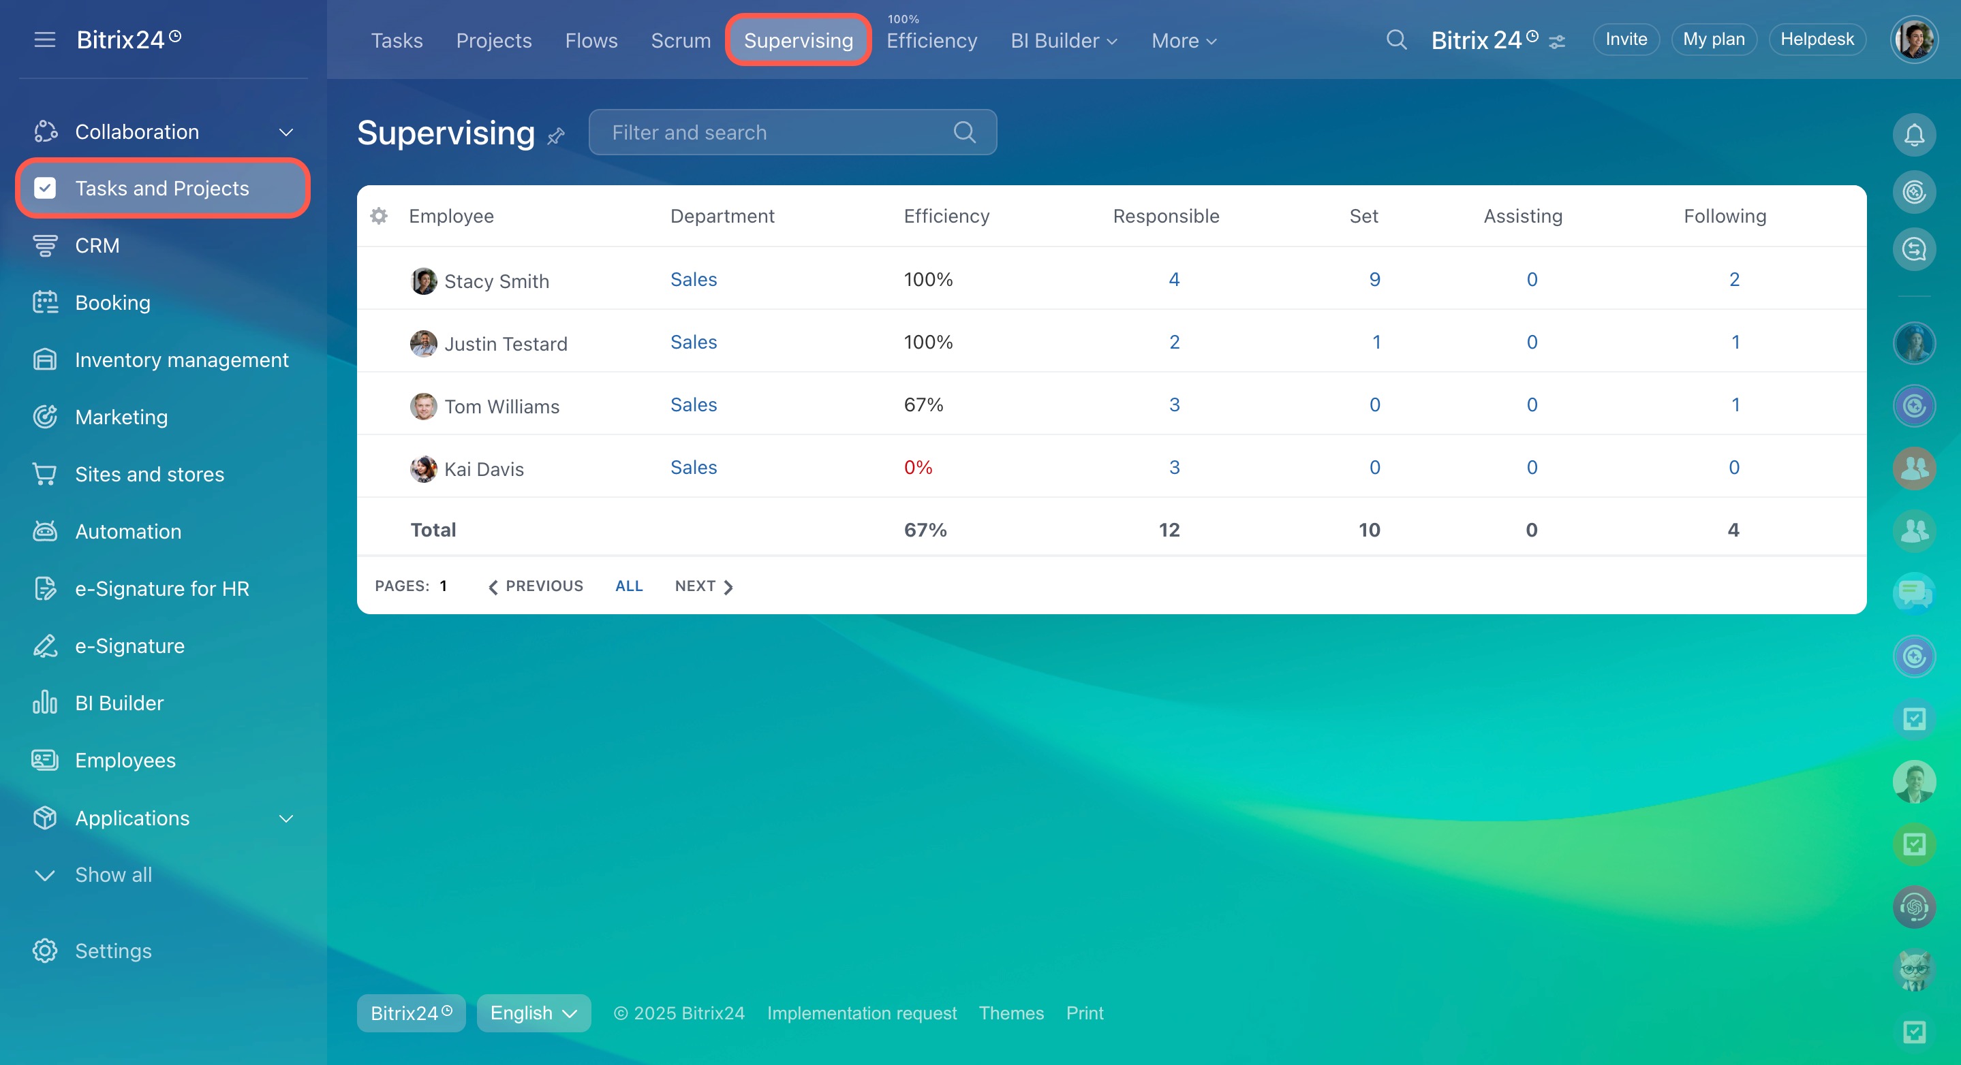Click the Sites and stores cart icon
The height and width of the screenshot is (1065, 1961).
point(45,474)
